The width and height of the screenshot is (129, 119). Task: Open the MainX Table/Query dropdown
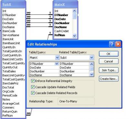click(57, 58)
